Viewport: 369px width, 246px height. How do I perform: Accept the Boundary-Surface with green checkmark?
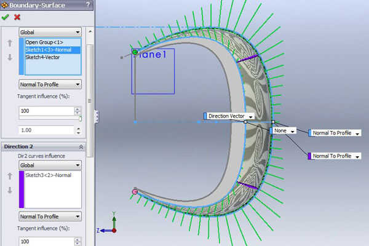point(5,17)
